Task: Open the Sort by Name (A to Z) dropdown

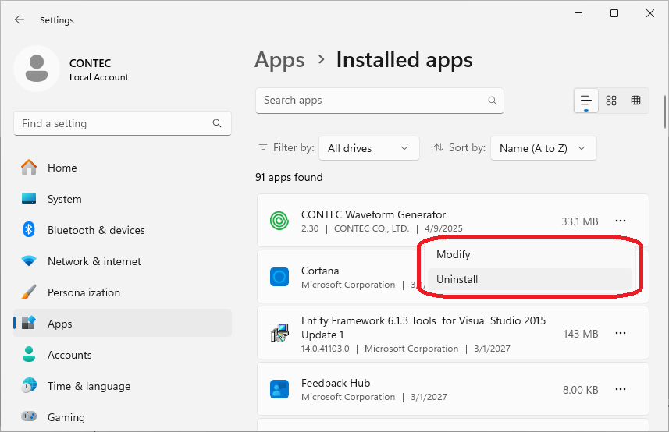Action: coord(543,148)
